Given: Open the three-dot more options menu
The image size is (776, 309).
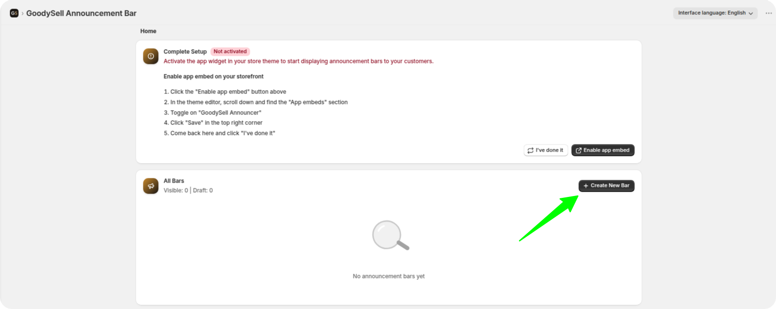Looking at the screenshot, I should tap(768, 13).
